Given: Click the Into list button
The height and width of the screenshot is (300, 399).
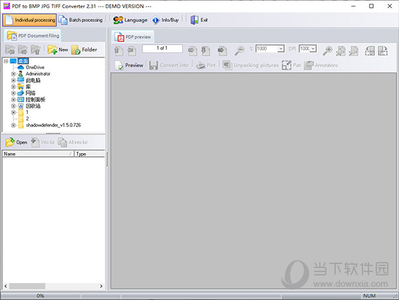Looking at the screenshot, I should pyautogui.click(x=43, y=142).
